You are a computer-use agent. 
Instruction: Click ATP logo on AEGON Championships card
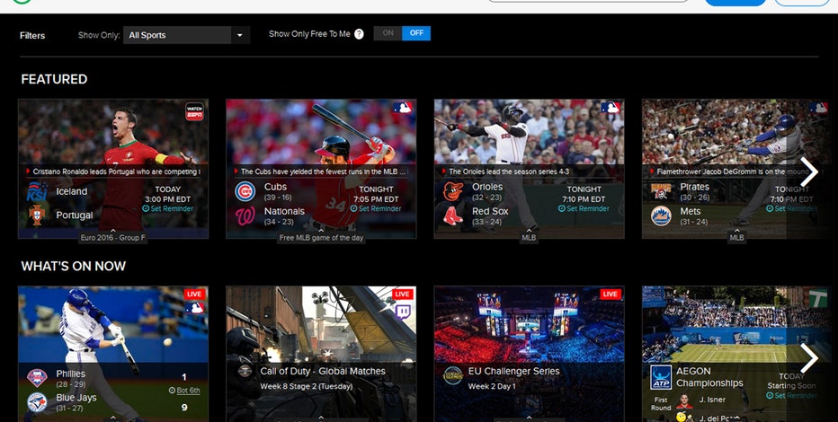(x=661, y=377)
